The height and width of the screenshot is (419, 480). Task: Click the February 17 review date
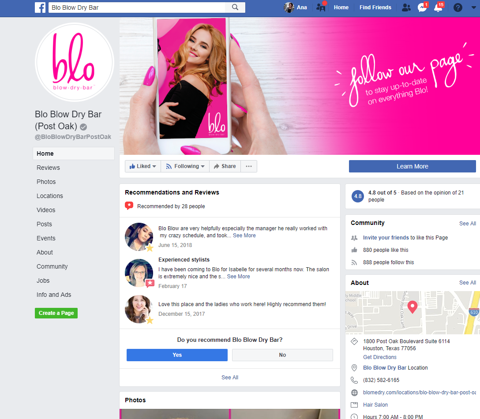click(x=172, y=286)
